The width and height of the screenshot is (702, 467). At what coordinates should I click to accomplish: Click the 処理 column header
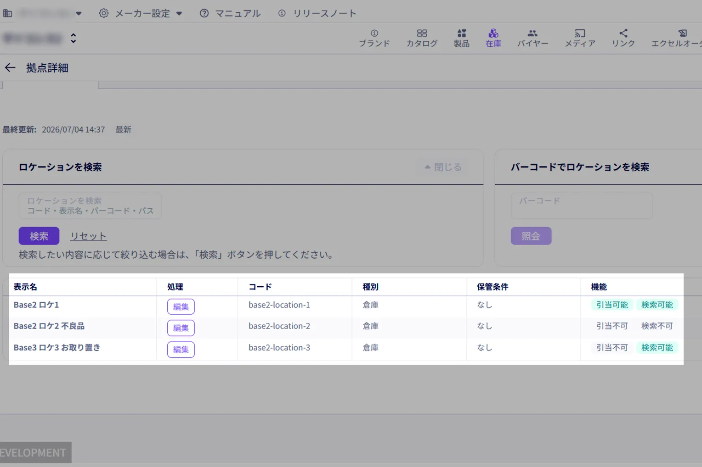coord(175,287)
